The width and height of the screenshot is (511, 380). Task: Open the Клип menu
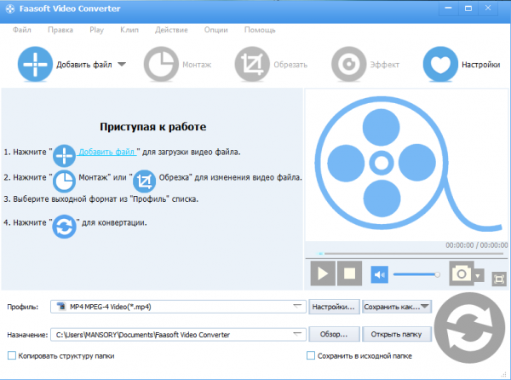pyautogui.click(x=129, y=30)
